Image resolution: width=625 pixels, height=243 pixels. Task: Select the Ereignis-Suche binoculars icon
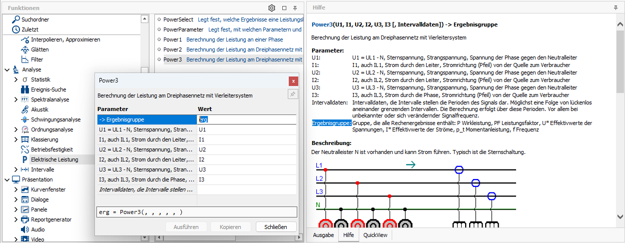pyautogui.click(x=25, y=89)
